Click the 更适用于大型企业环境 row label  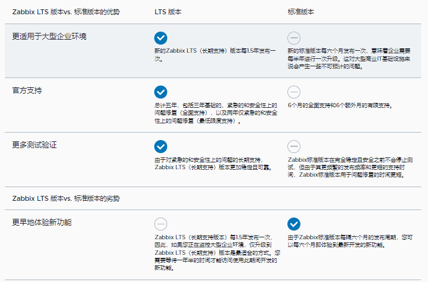(49, 36)
